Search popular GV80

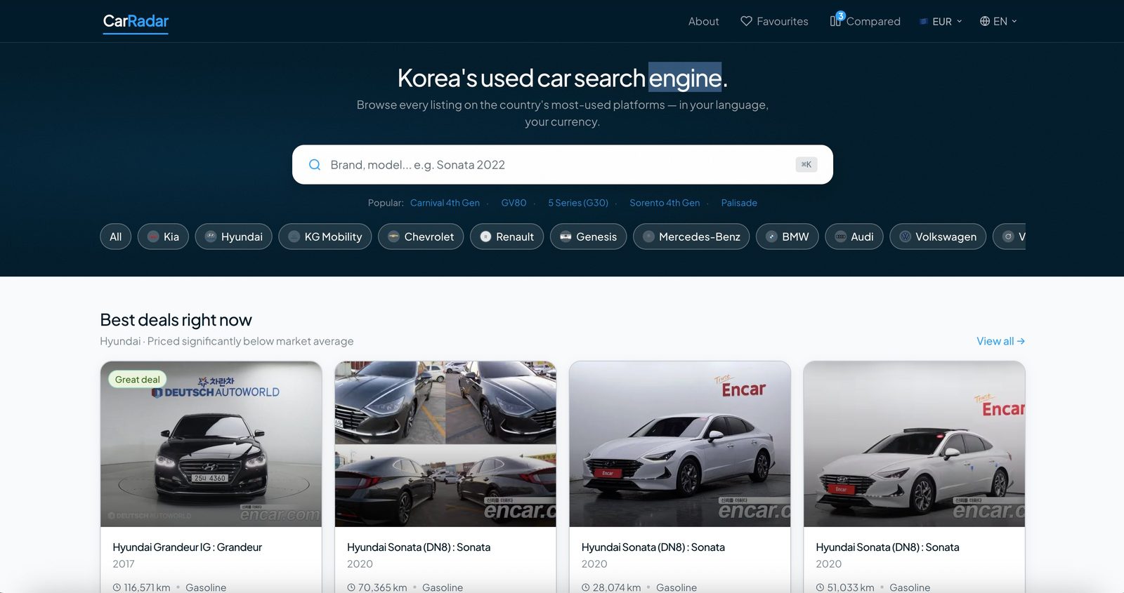click(514, 203)
